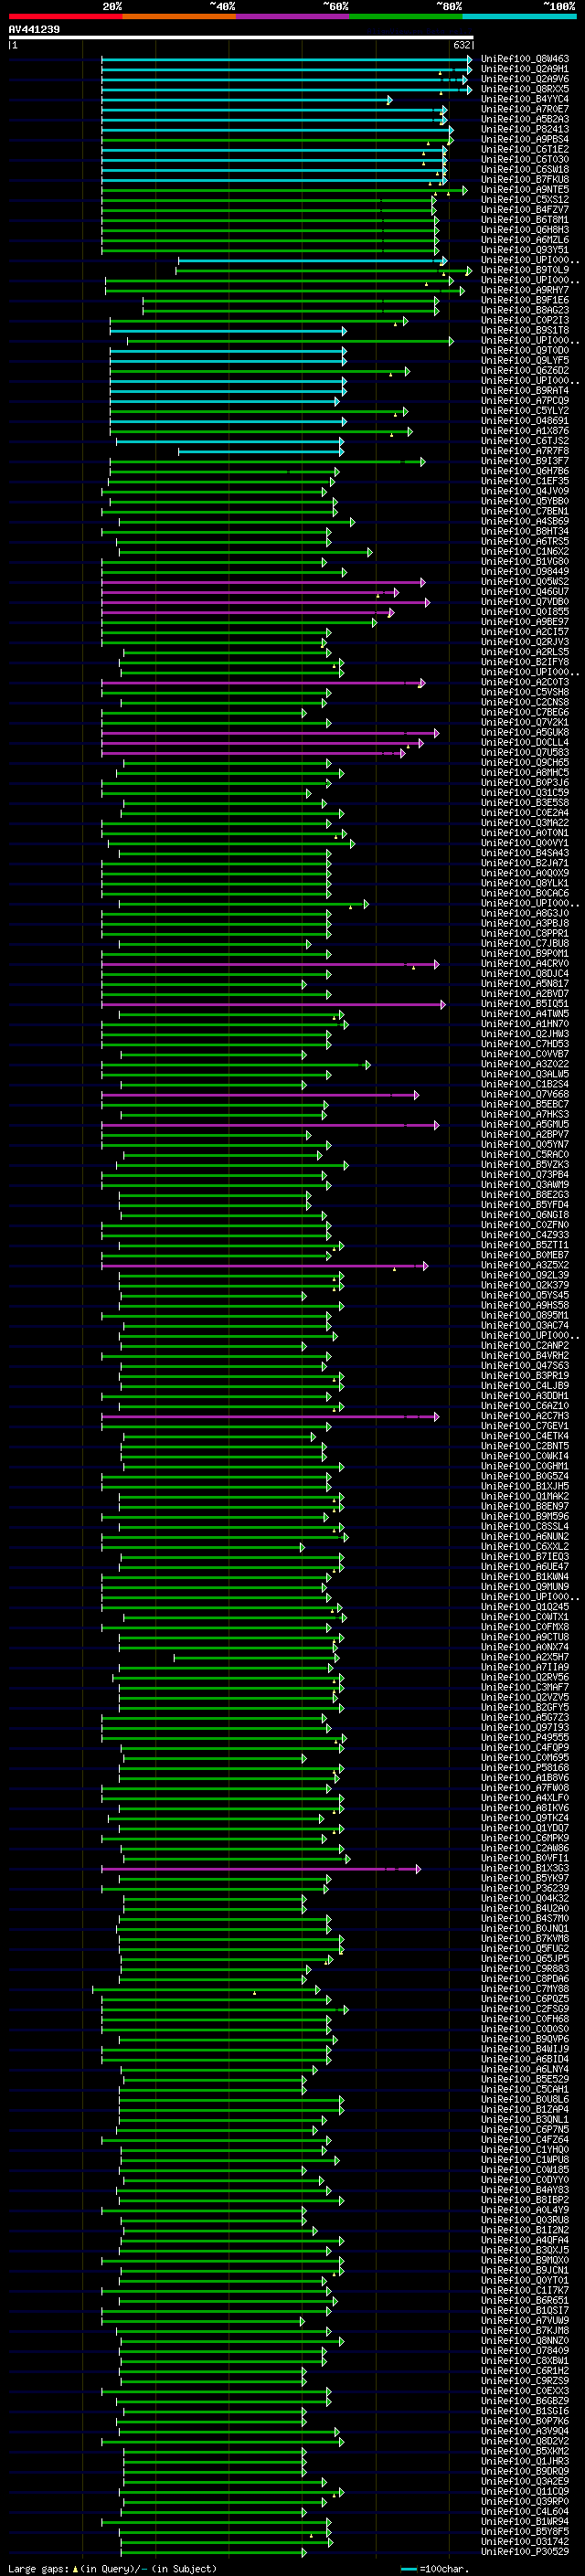Viewport: 585px width, 2576px height.
Task: Select the UniRef100_A5GUK8 entry
Action: click(525, 733)
